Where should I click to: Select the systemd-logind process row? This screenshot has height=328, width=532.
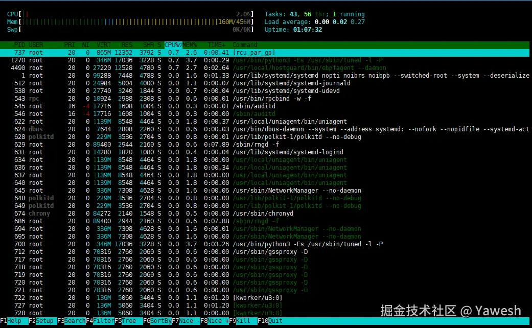[x=265, y=152]
